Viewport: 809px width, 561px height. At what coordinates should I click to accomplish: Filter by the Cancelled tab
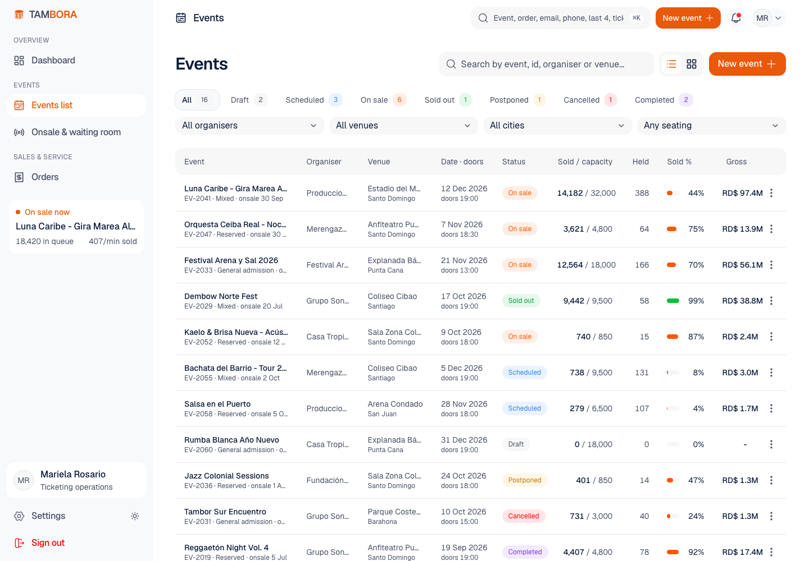[589, 100]
